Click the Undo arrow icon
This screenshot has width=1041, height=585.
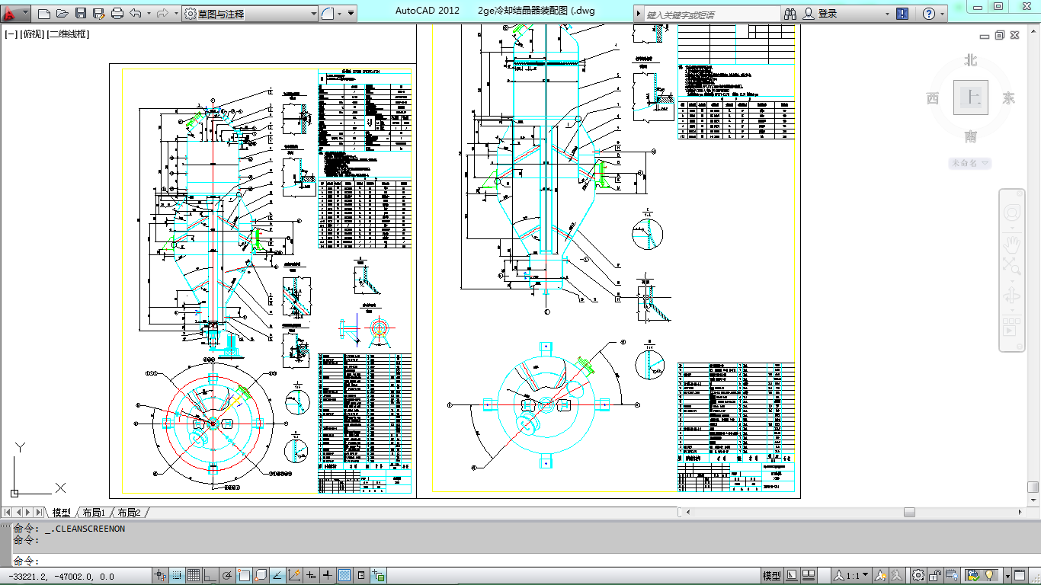point(136,14)
